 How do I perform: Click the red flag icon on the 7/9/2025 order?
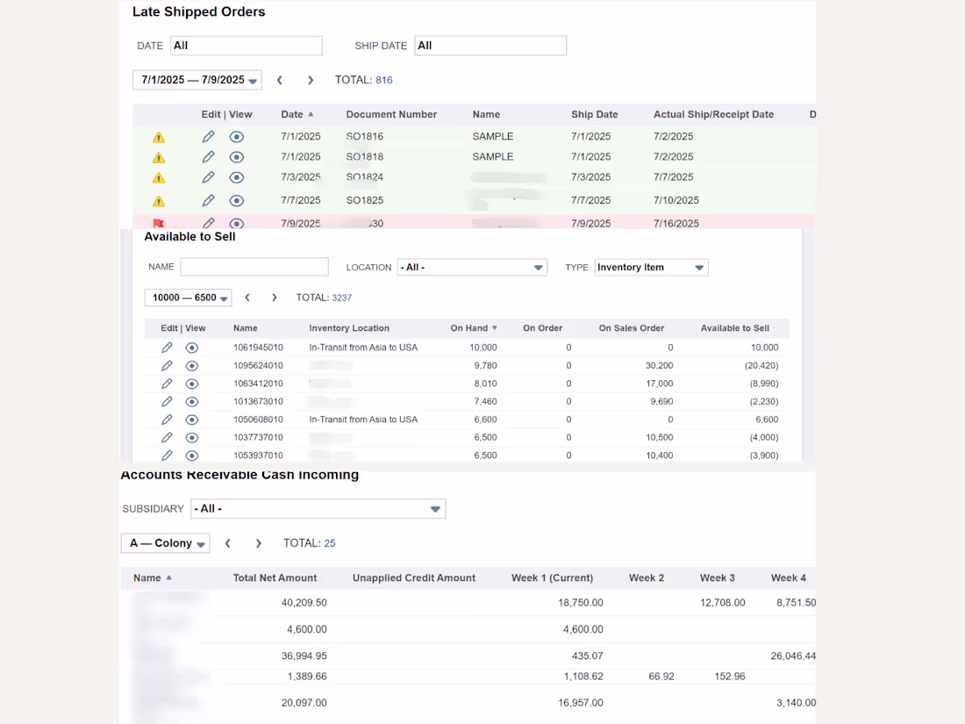(159, 223)
